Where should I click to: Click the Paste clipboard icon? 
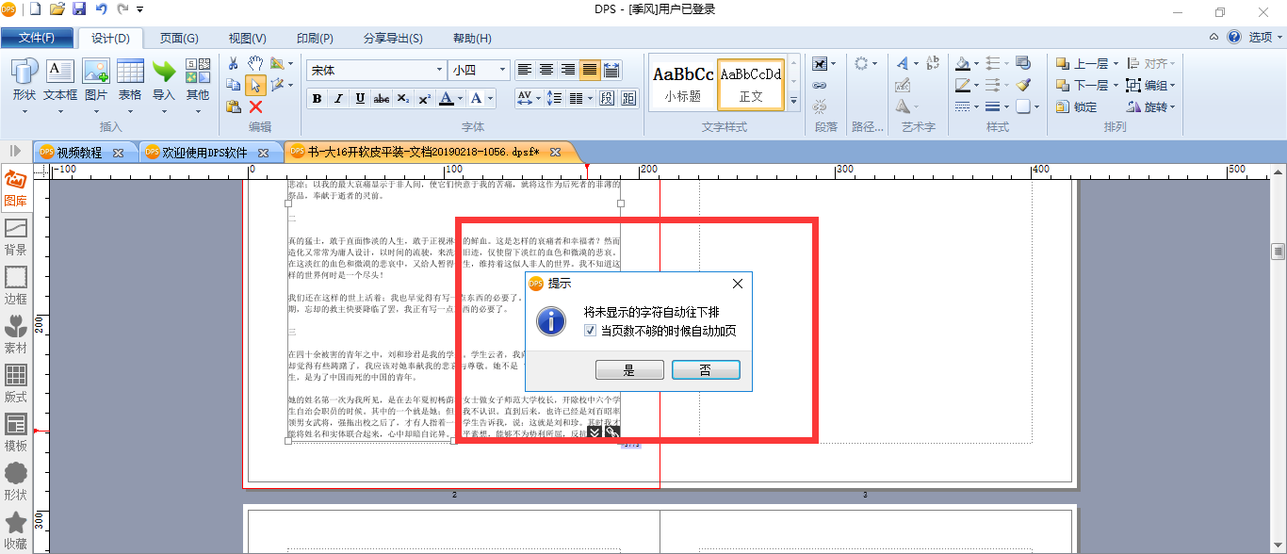(234, 106)
